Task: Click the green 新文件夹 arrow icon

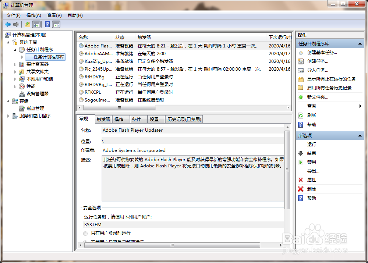Action: [301, 97]
